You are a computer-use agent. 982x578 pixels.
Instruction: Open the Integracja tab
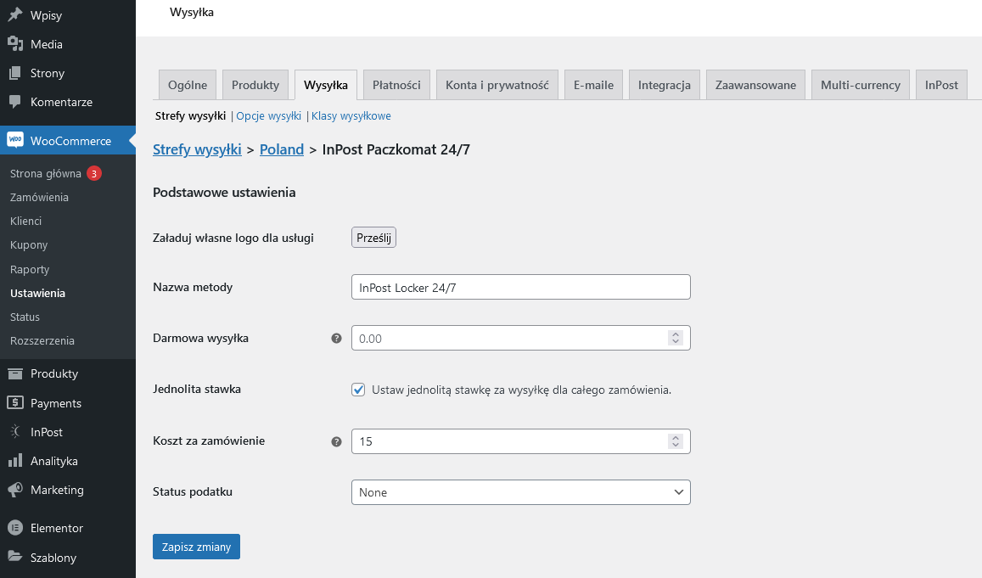pos(664,85)
